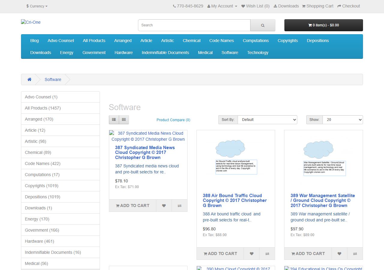This screenshot has height=270, width=384.
Task: Open Medical in navigation menu
Action: pyautogui.click(x=205, y=52)
